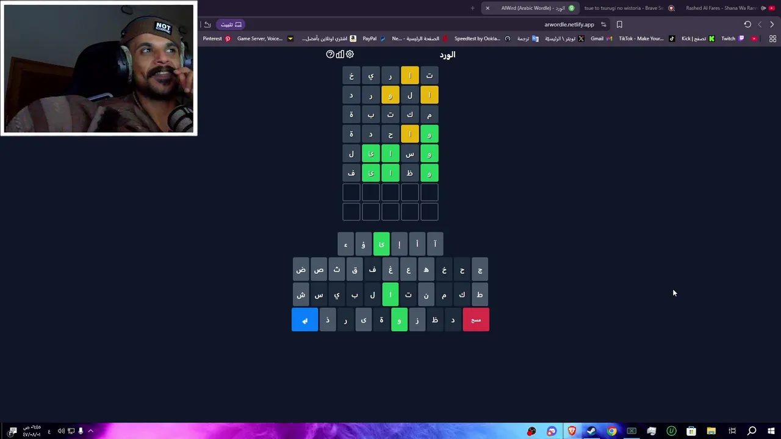This screenshot has width=781, height=439.
Task: Open the game settings gear icon
Action: pos(350,54)
